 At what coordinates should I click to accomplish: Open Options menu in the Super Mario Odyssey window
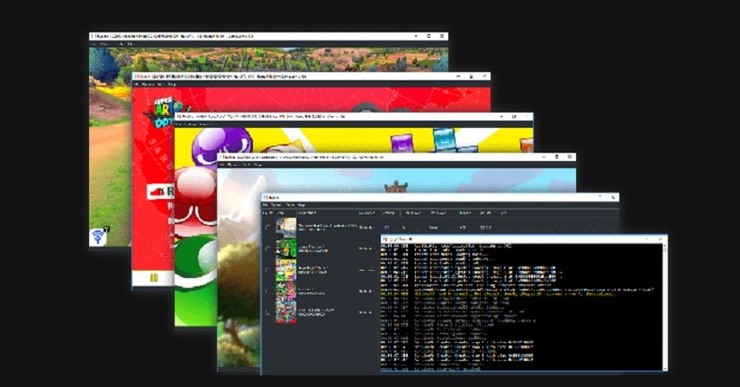pyautogui.click(x=148, y=84)
